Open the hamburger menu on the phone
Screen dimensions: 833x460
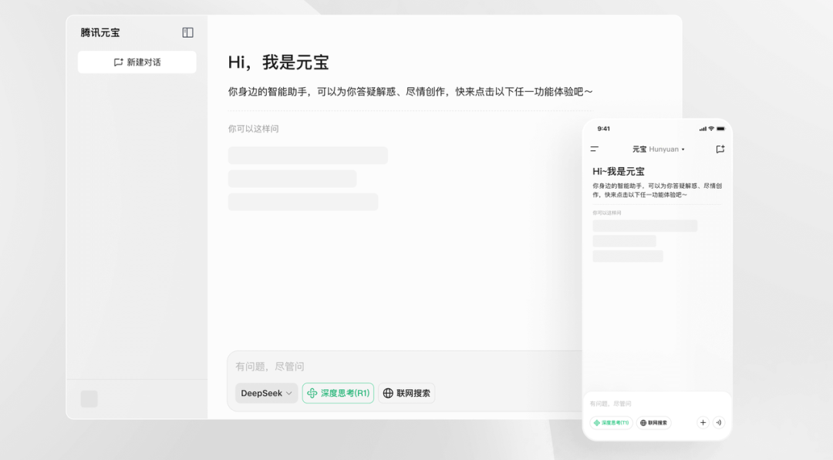point(595,149)
